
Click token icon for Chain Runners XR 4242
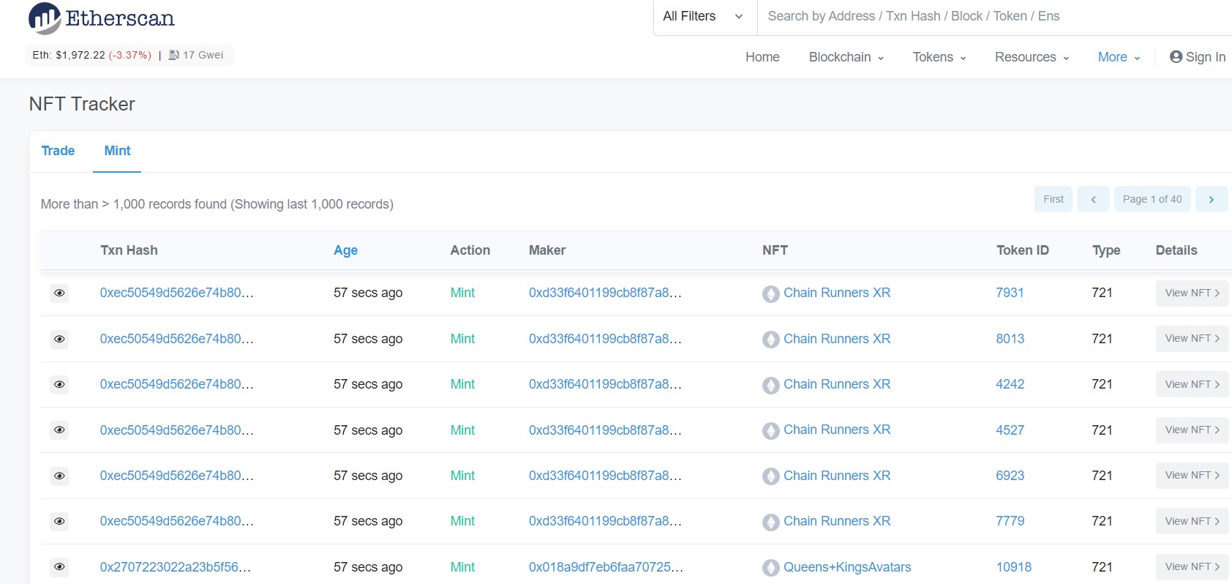(x=770, y=385)
